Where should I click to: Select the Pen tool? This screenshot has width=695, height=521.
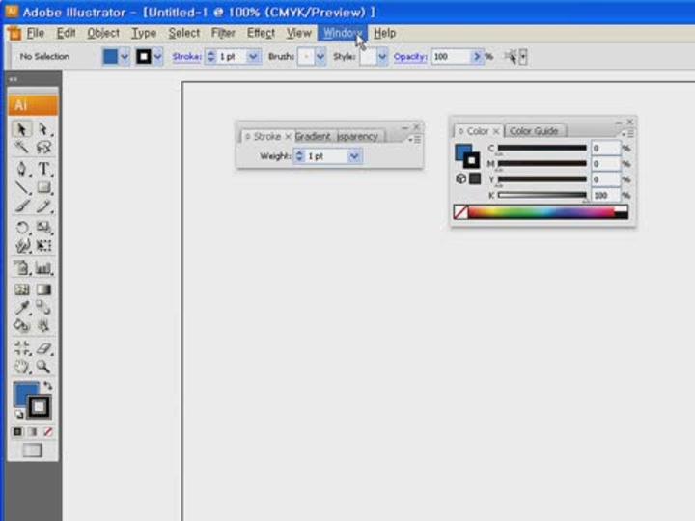pyautogui.click(x=21, y=169)
